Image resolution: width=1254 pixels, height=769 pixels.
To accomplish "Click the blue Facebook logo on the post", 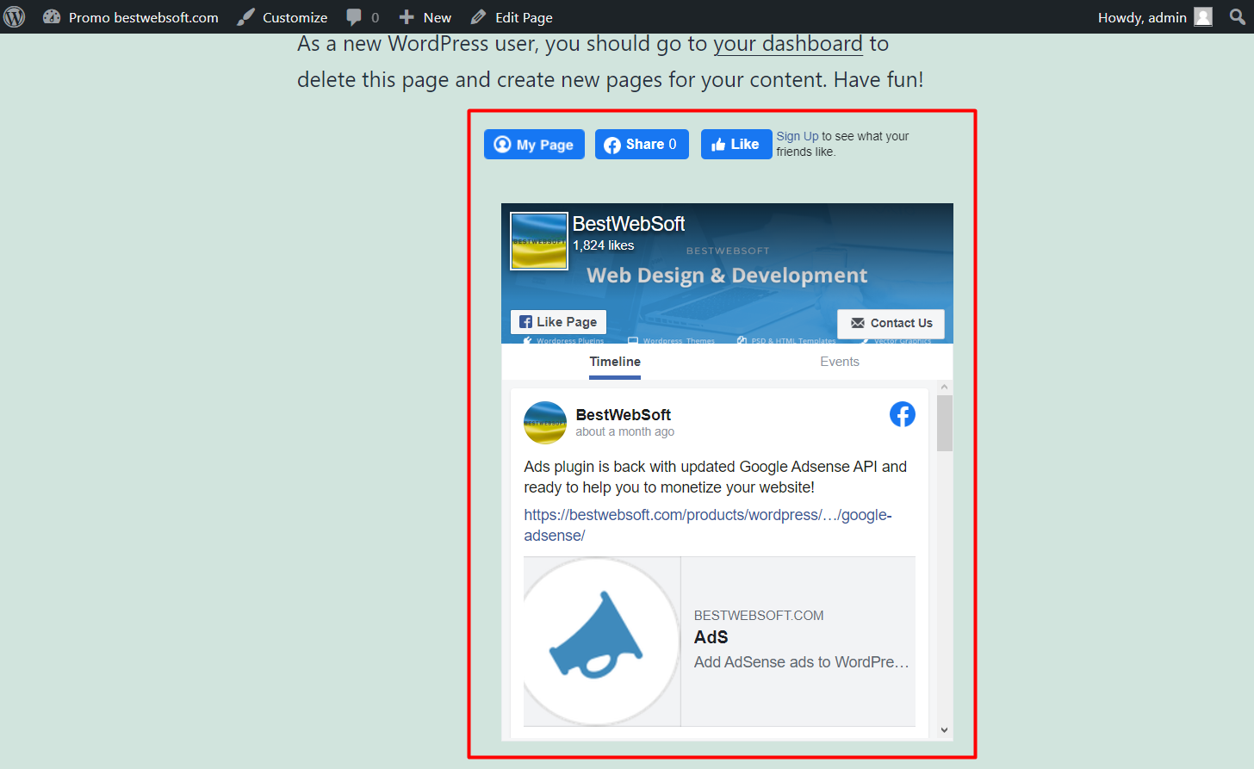I will (x=902, y=414).
